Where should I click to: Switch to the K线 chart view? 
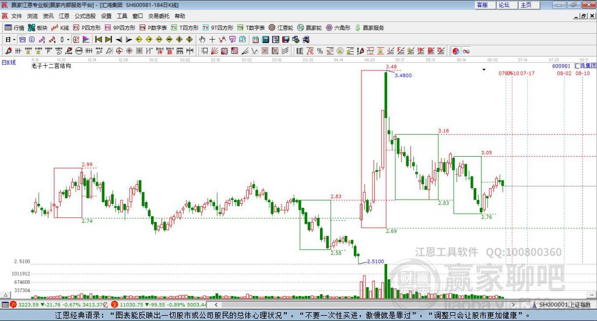60,28
